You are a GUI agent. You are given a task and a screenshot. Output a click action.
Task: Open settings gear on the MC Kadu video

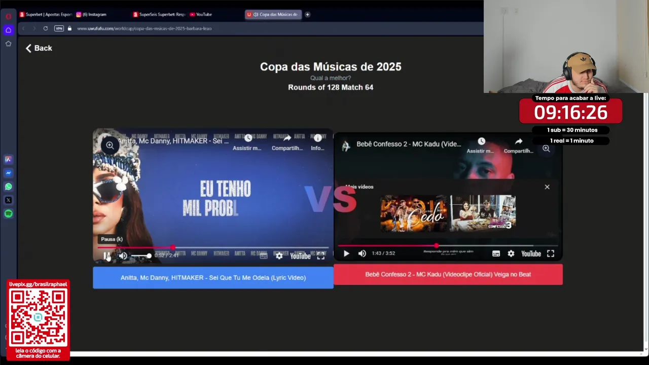click(x=511, y=253)
